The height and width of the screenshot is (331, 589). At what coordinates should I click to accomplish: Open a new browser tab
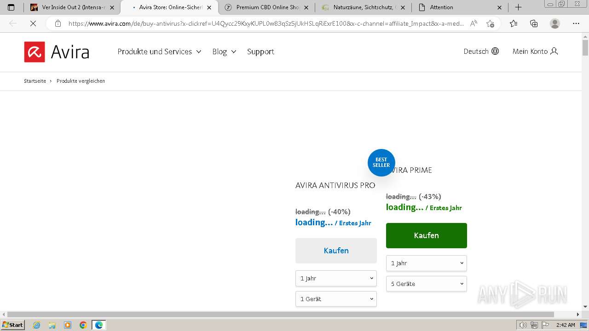click(518, 7)
